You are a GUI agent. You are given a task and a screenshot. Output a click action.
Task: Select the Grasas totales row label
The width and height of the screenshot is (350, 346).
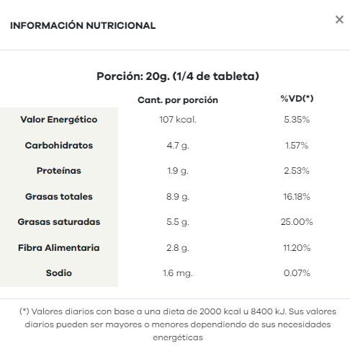[59, 197]
